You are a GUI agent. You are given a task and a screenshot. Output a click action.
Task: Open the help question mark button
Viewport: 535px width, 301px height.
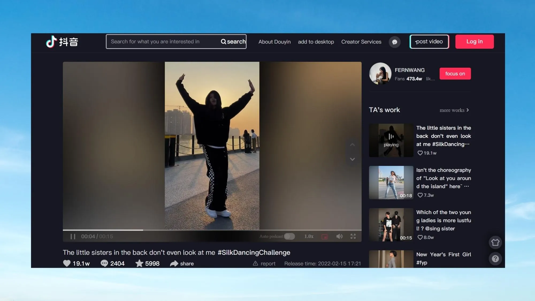pyautogui.click(x=495, y=259)
